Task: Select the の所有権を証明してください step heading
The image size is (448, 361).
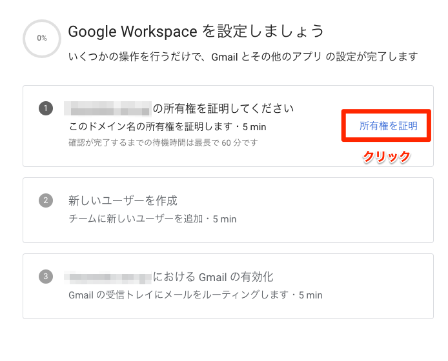Action: pyautogui.click(x=223, y=108)
